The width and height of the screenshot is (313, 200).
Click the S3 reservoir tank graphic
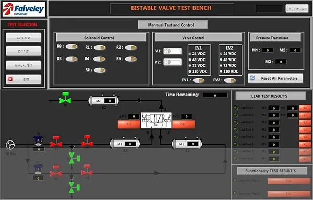[x=125, y=144]
